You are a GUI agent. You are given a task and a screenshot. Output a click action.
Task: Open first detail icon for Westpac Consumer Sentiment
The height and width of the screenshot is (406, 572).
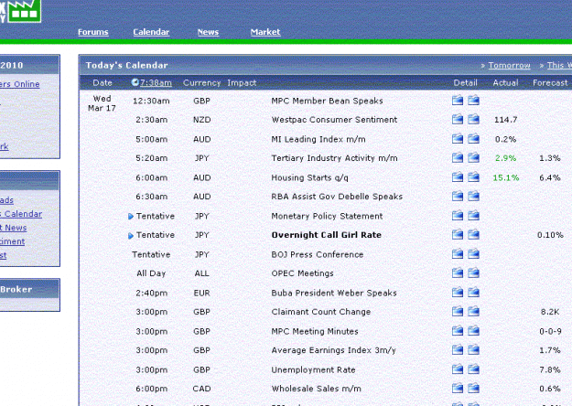tap(458, 119)
